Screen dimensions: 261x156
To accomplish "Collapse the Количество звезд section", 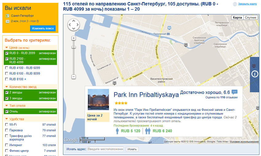I will pyautogui.click(x=7, y=87).
